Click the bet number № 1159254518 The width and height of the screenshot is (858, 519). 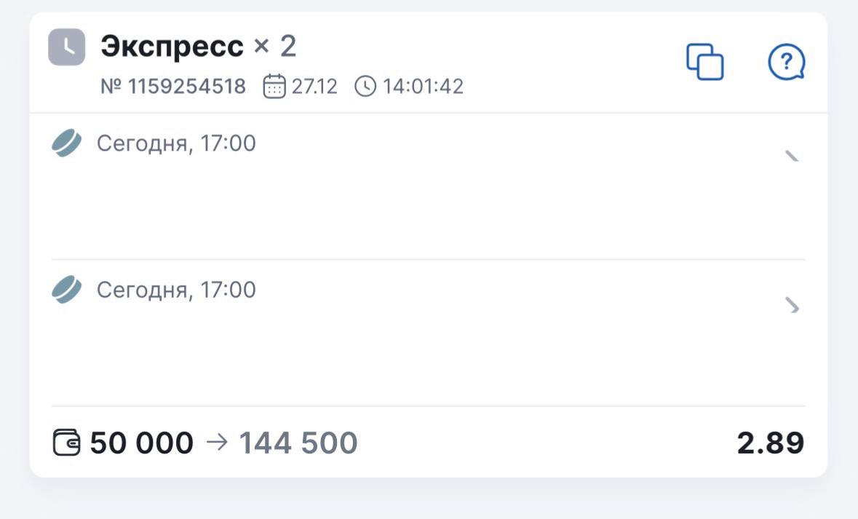[173, 87]
